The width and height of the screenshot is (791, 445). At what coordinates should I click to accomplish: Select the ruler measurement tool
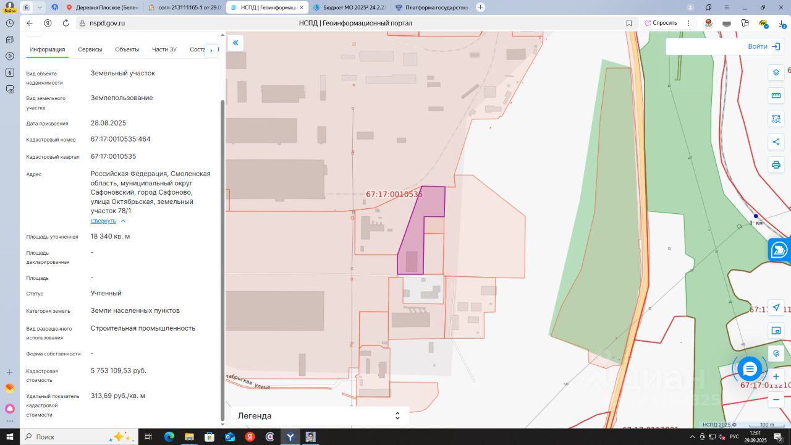pyautogui.click(x=776, y=96)
